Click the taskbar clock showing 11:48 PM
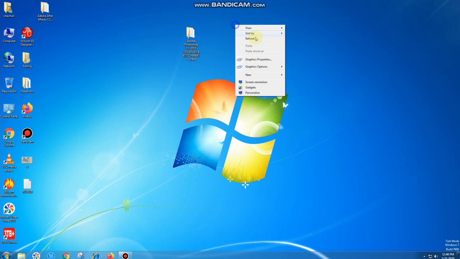This screenshot has width=460, height=259. click(448, 256)
